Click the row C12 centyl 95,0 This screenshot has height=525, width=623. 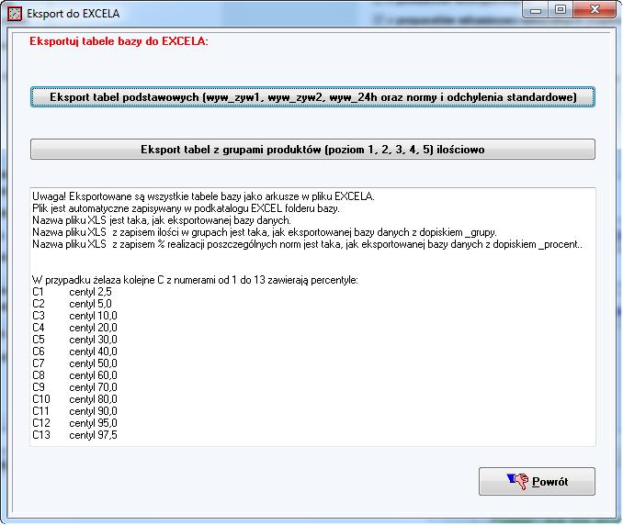(x=74, y=423)
